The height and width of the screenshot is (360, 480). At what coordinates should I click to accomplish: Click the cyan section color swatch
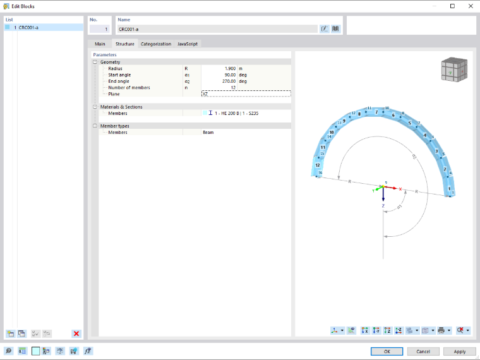point(205,113)
